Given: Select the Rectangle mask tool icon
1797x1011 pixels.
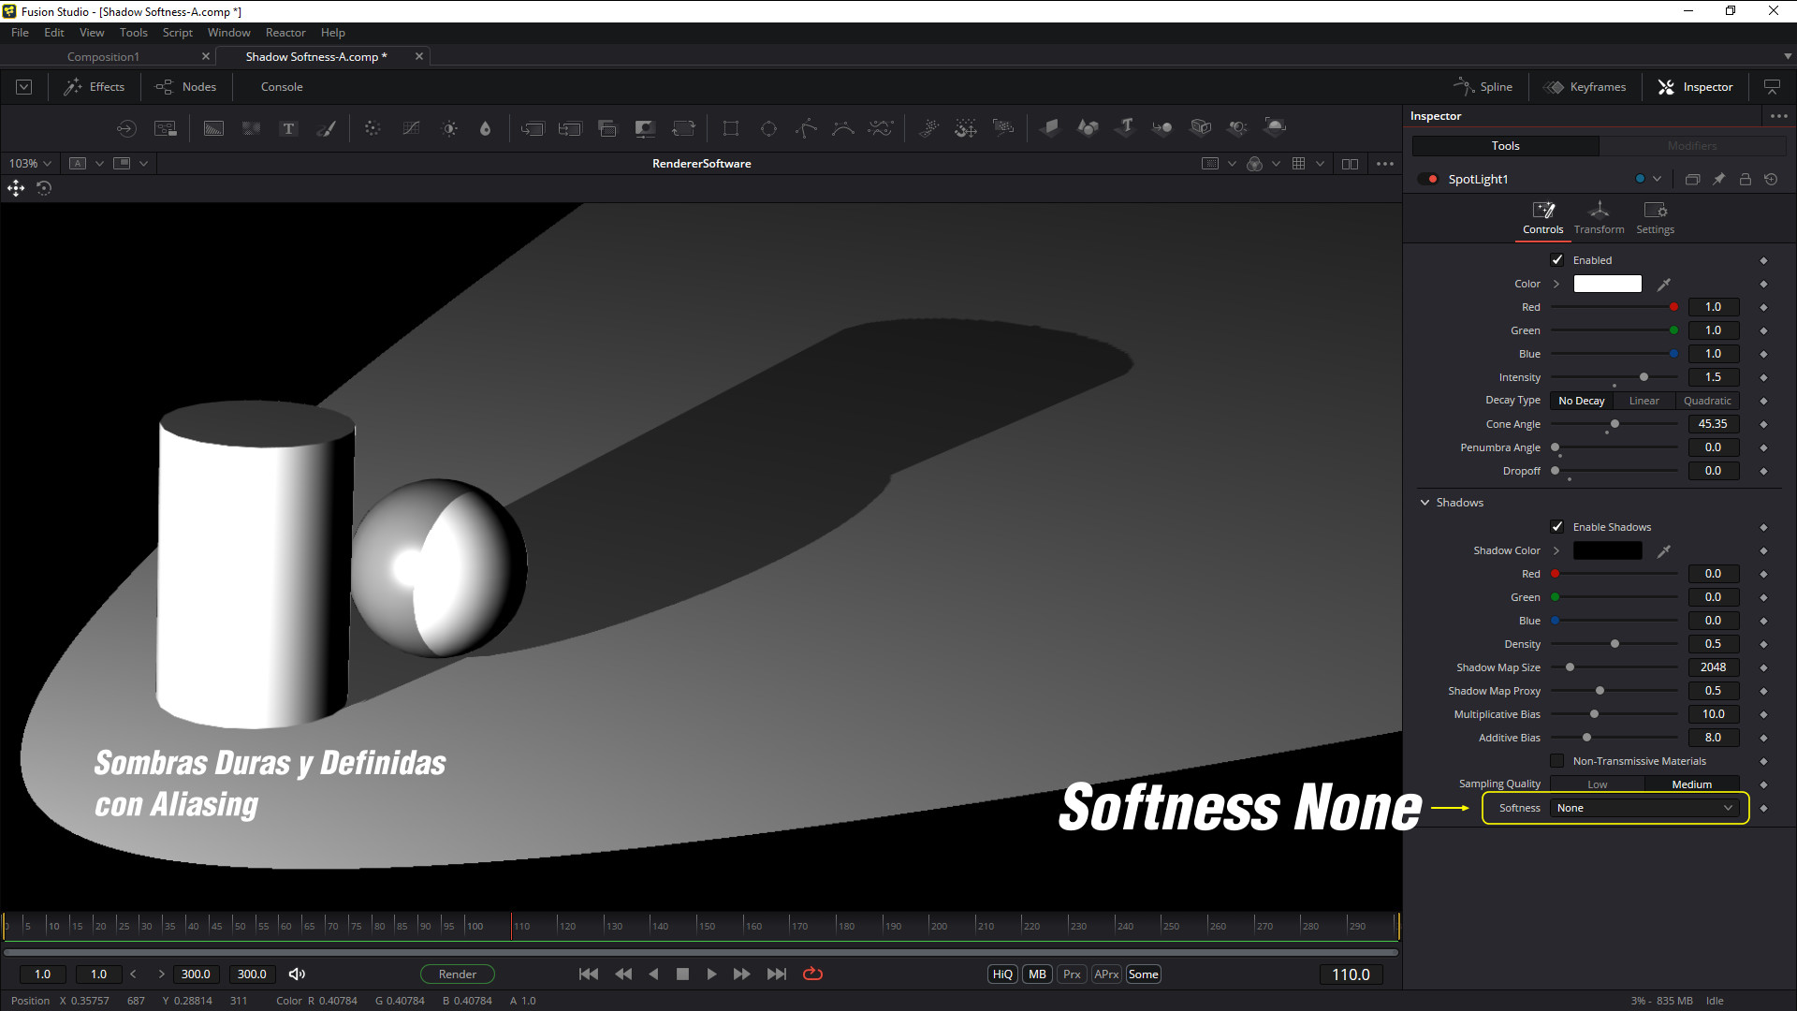Looking at the screenshot, I should (x=730, y=128).
